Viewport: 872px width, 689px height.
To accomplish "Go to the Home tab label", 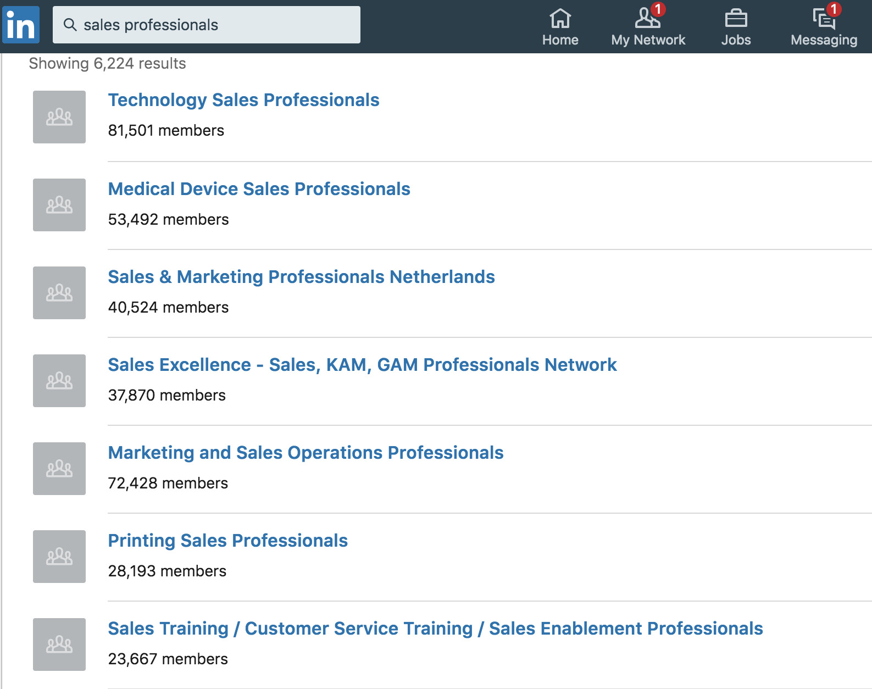I will 560,40.
